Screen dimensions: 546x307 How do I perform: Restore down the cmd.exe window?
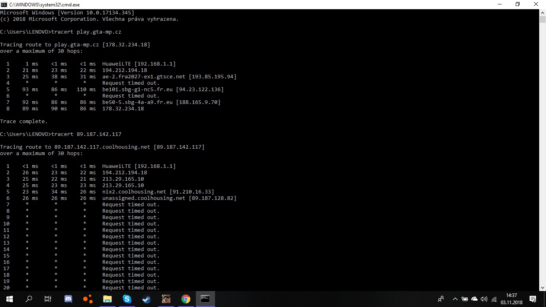click(x=518, y=4)
